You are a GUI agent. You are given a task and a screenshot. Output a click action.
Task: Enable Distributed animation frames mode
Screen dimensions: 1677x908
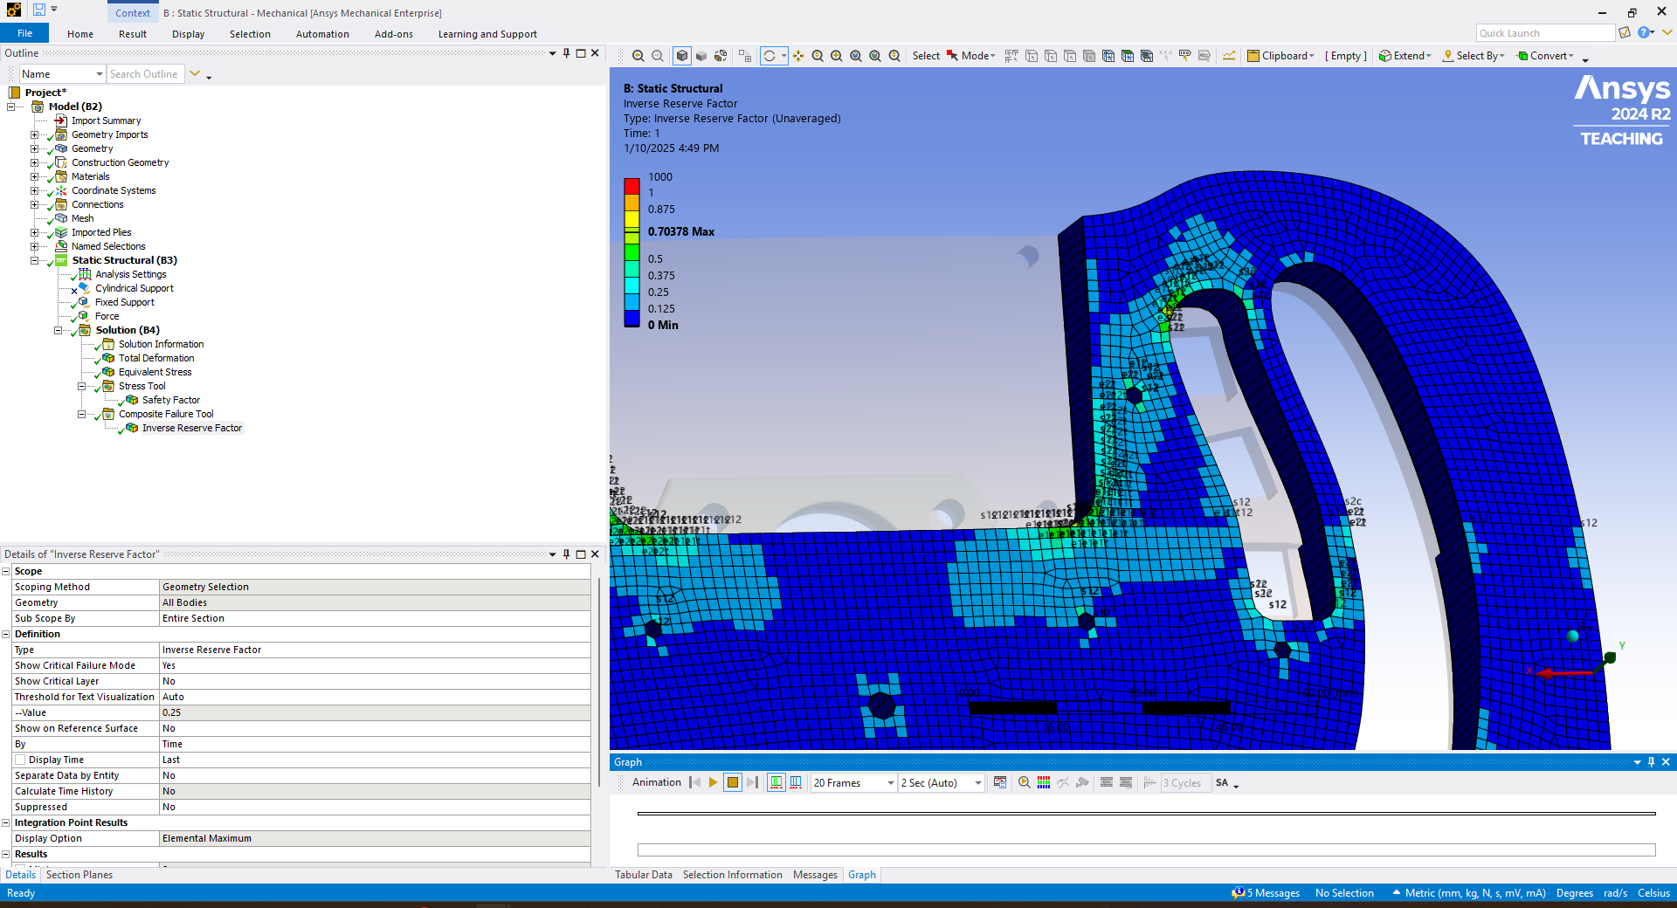coord(776,783)
